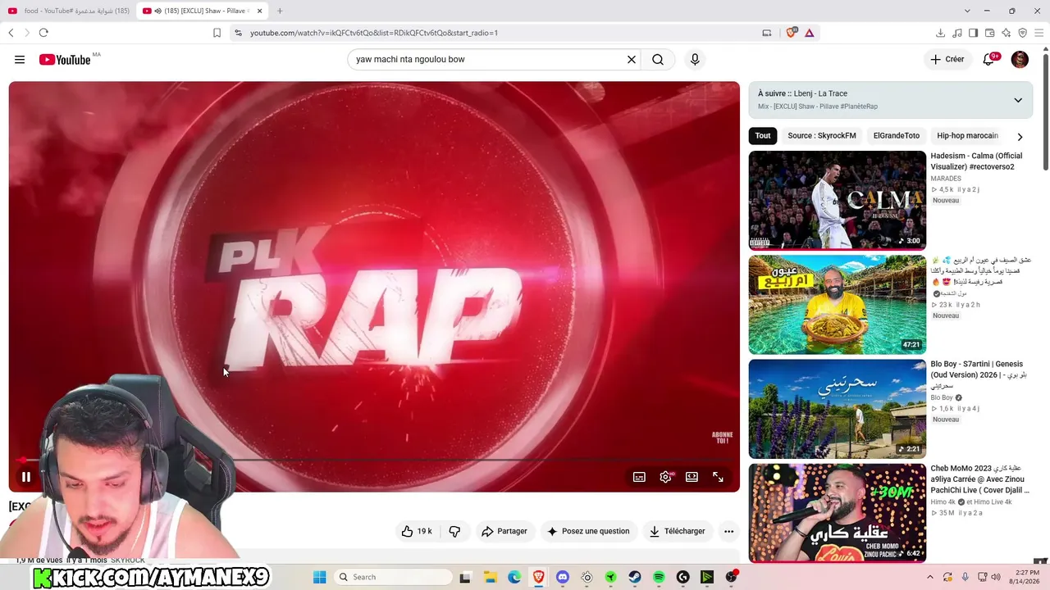Open the Cheb MoMo 2023 video title
The height and width of the screenshot is (590, 1050).
[x=979, y=479]
